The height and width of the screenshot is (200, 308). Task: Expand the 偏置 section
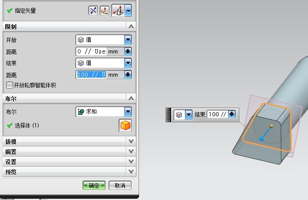tap(131, 151)
